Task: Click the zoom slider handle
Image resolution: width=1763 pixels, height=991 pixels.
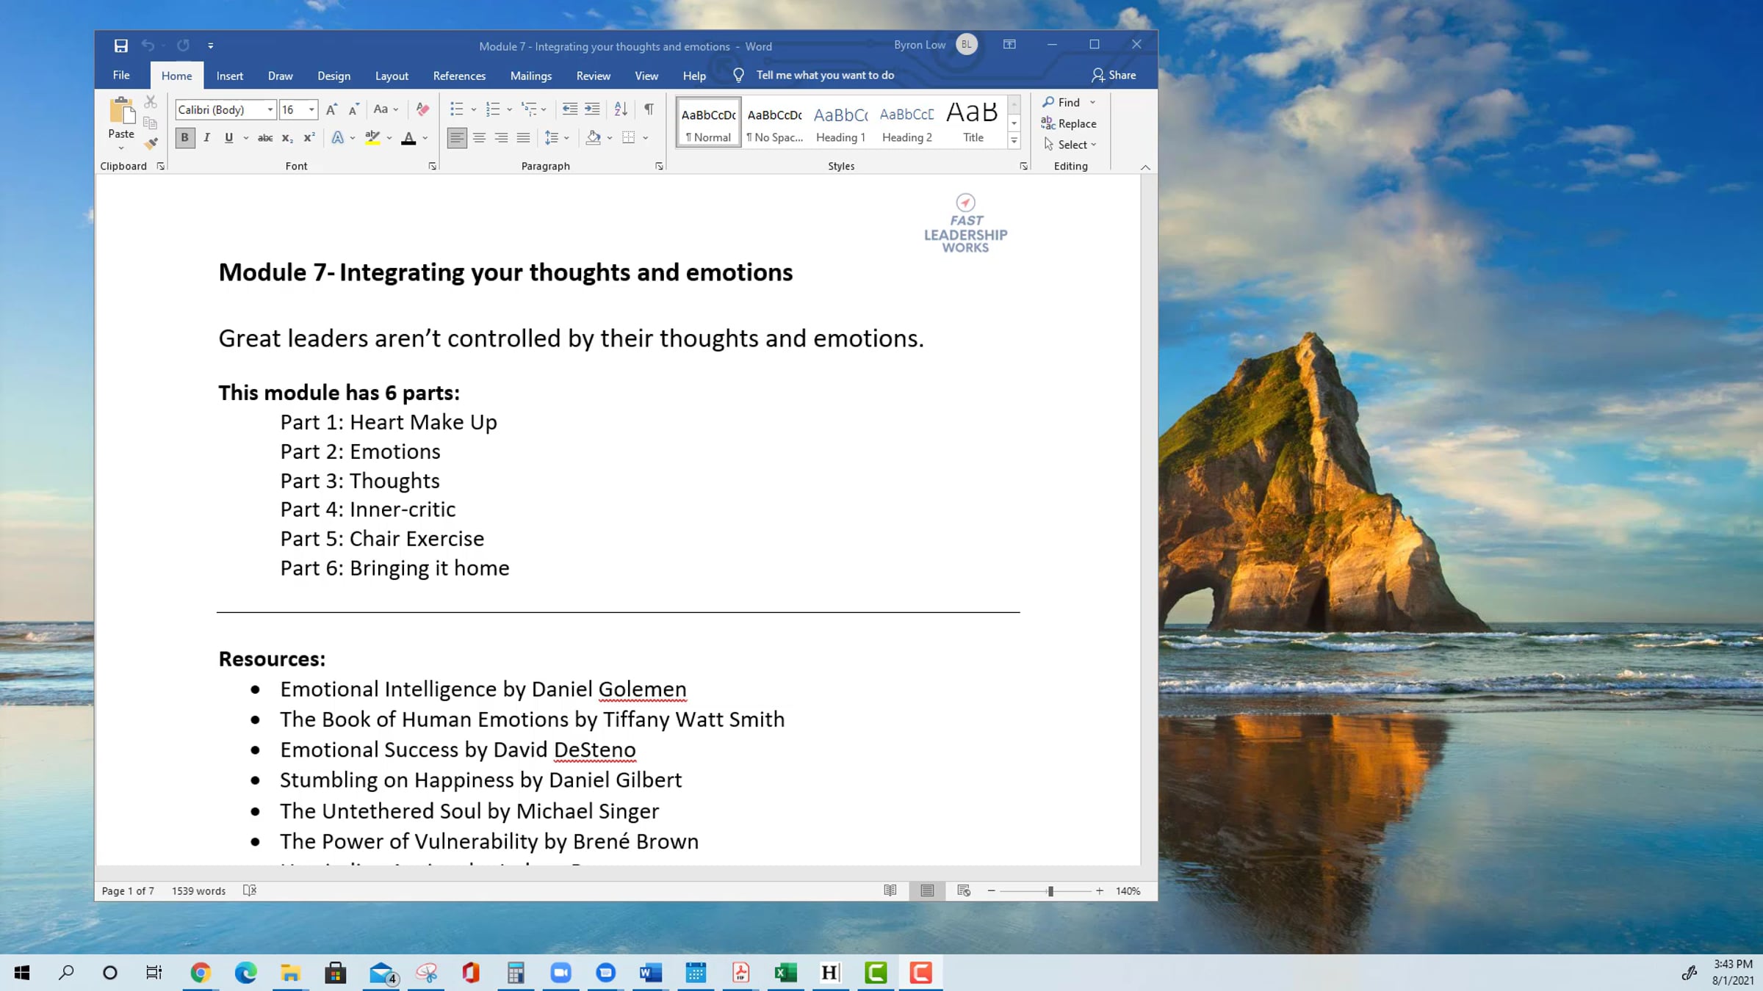Action: (1050, 890)
